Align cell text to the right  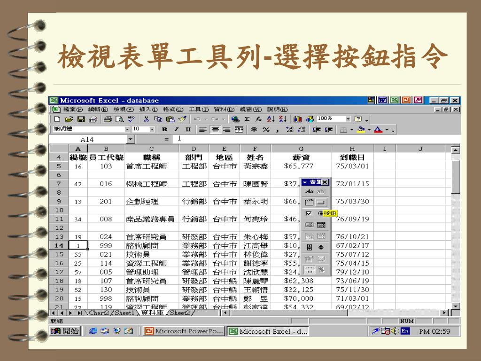pyautogui.click(x=227, y=130)
